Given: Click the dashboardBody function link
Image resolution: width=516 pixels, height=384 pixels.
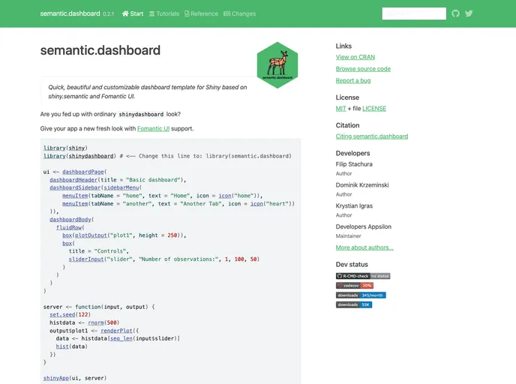Looking at the screenshot, I should coord(70,220).
